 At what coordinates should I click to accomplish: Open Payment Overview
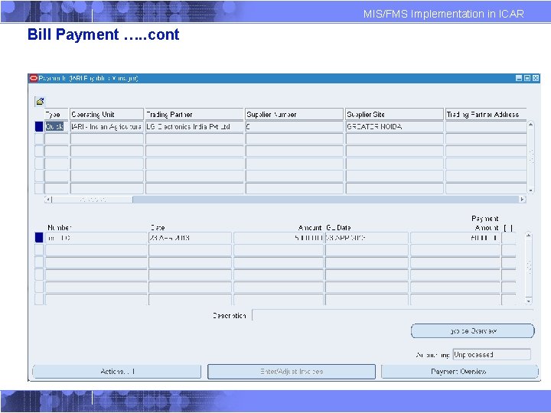click(459, 372)
